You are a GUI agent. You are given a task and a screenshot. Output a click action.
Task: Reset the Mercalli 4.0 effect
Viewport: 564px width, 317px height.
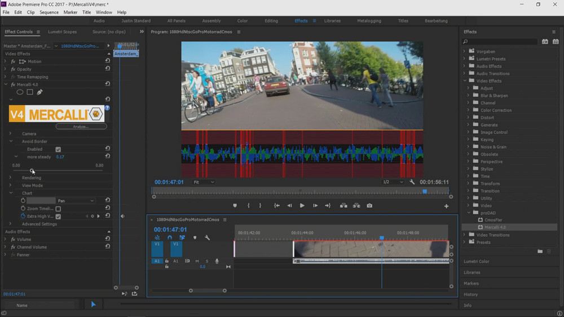[108, 84]
